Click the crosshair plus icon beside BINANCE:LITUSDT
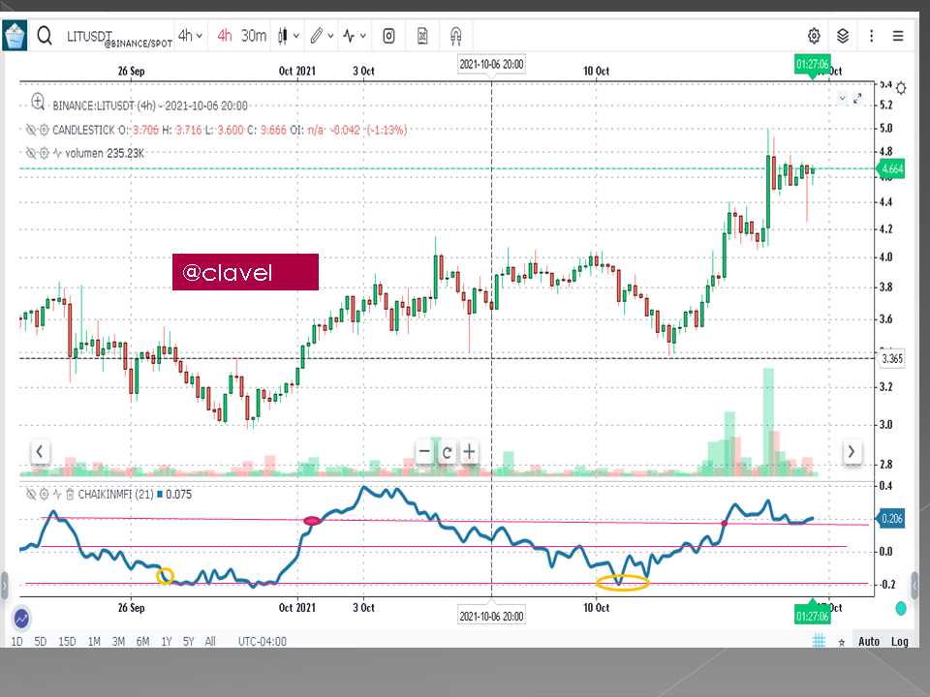This screenshot has height=697, width=930. 38,102
